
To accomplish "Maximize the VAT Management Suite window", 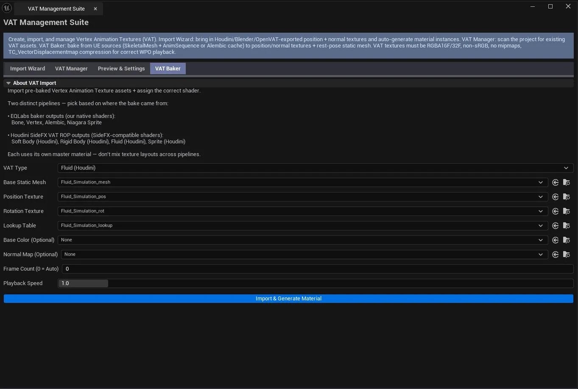I will (x=550, y=6).
